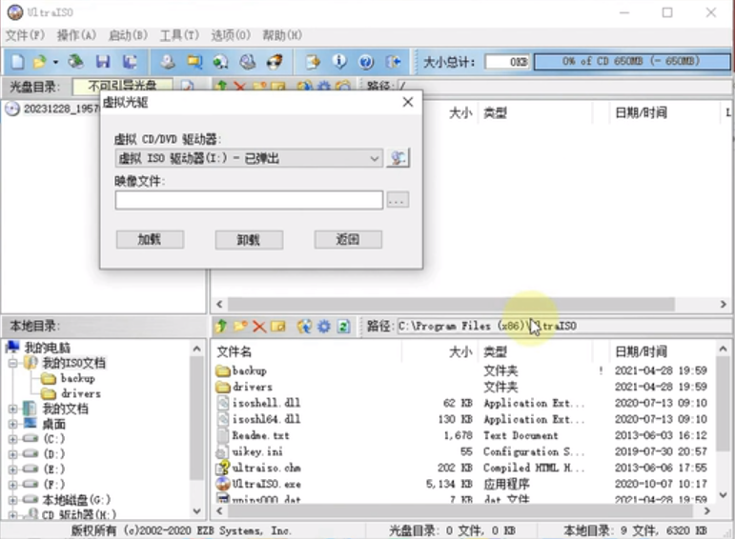Viewport: 735px width, 539px height.
Task: Click the Open CD/DVD disc icon
Action: [x=75, y=61]
